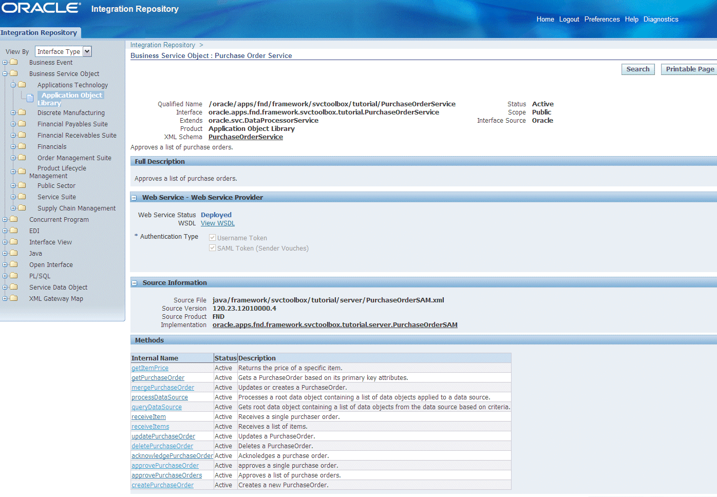Click the Public Sector folder icon
This screenshot has height=497, width=717.
pos(22,185)
